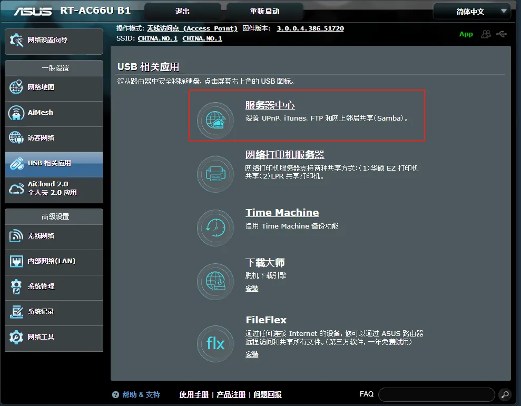Click 安装 under FileFlex
The image size is (521, 406).
pos(252,354)
